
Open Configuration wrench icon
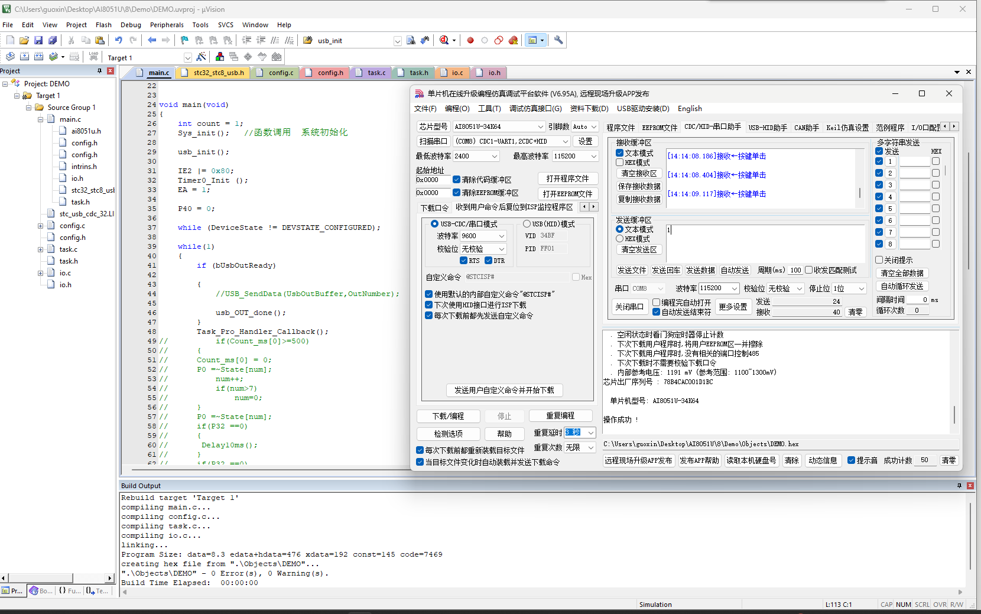point(558,40)
